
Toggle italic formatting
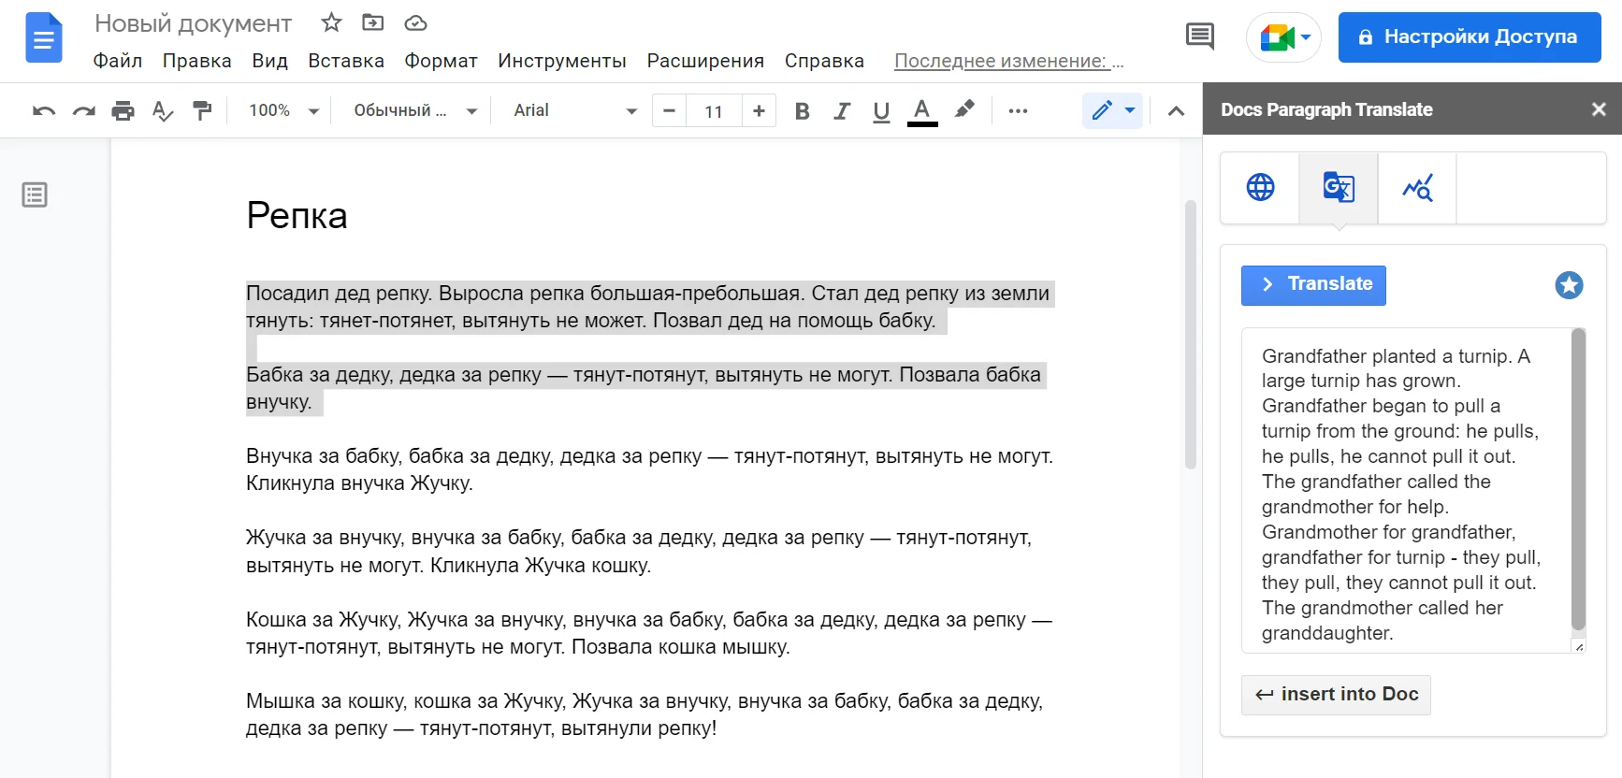(842, 111)
